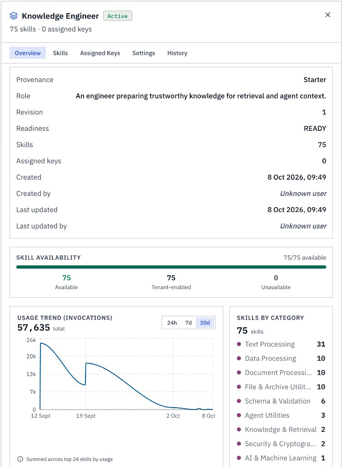
Task: Click the Usage Trend (Invocations) heading
Action: [65, 318]
